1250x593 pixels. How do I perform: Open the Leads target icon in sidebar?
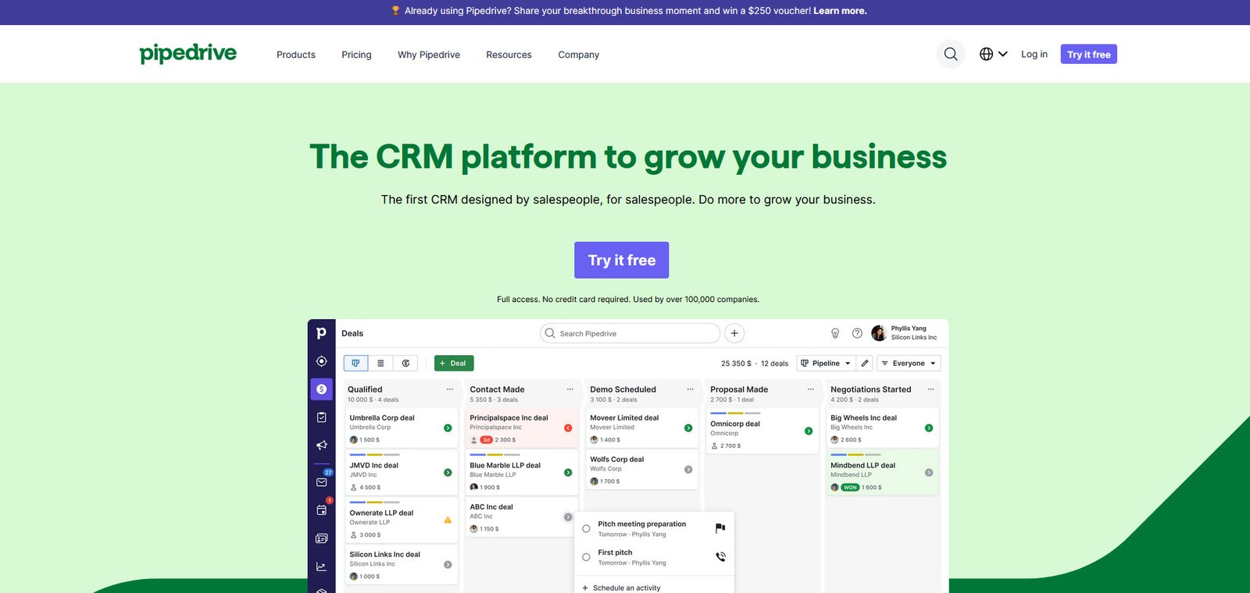[x=321, y=361]
